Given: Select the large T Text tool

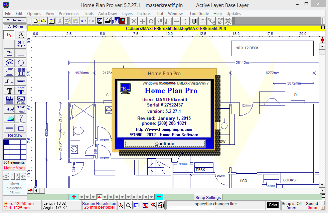Looking at the screenshot, I should coord(9,91).
